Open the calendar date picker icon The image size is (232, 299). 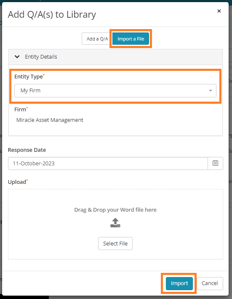(215, 164)
